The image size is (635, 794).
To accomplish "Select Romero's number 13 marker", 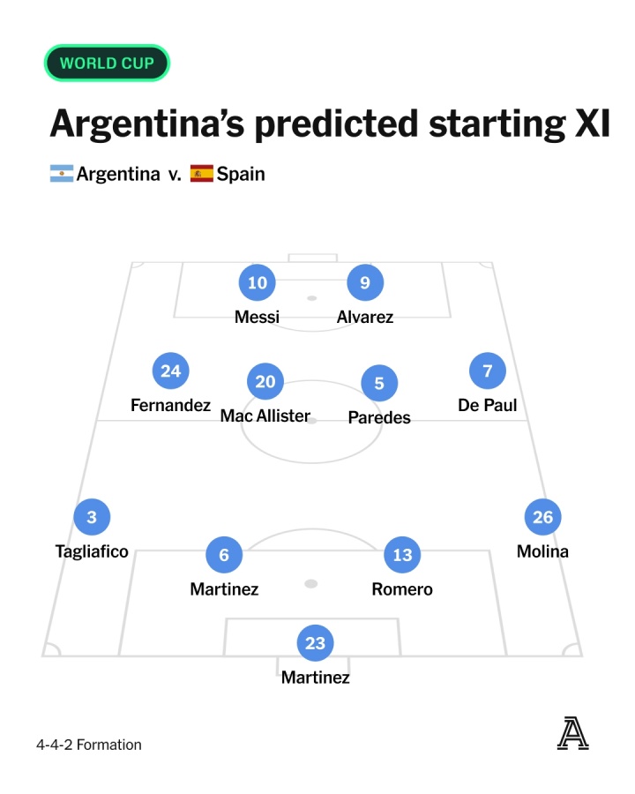I will [x=402, y=555].
